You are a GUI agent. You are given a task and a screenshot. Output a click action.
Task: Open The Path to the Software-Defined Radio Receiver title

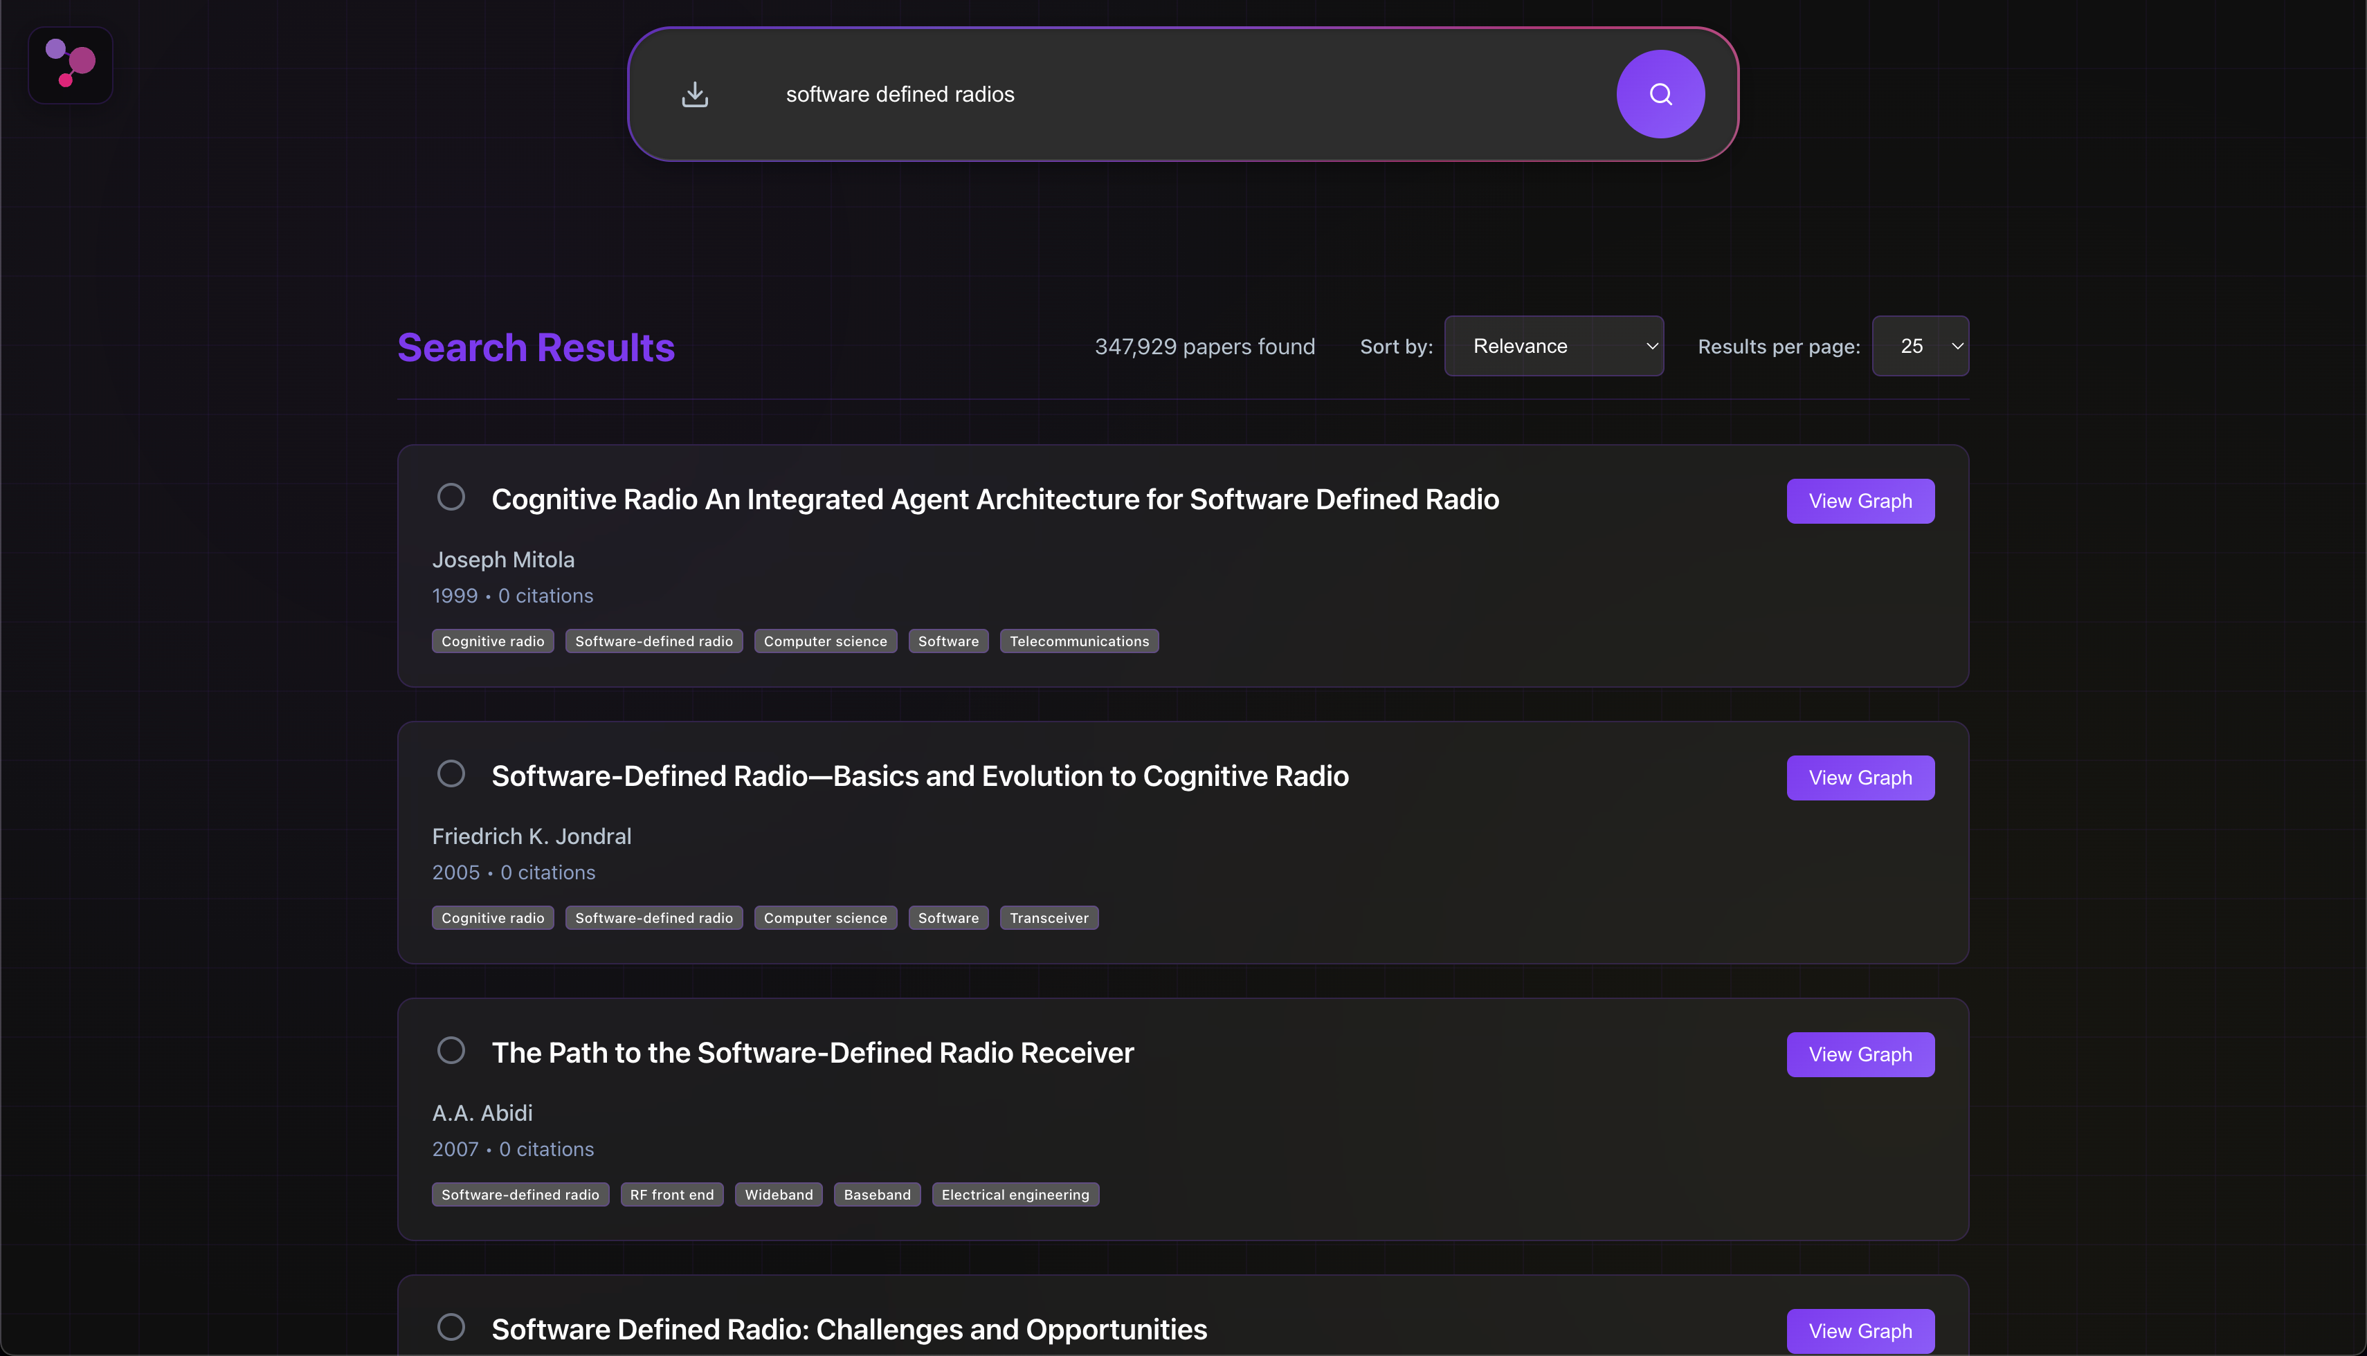coord(813,1052)
